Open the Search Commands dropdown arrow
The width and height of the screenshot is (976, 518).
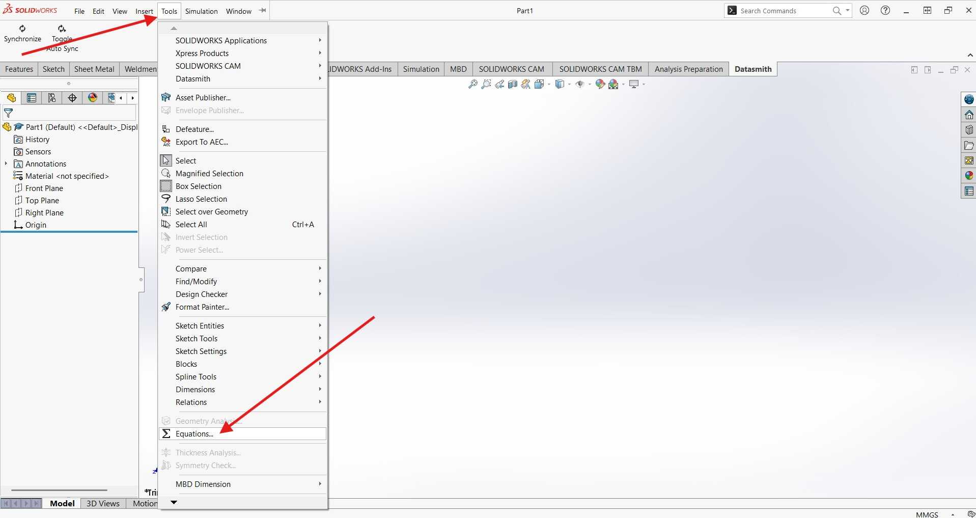coord(847,10)
